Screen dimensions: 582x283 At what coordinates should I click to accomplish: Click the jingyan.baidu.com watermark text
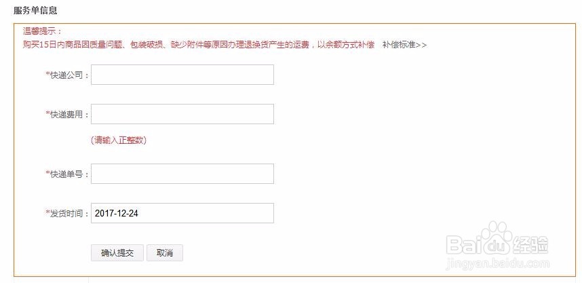click(498, 263)
